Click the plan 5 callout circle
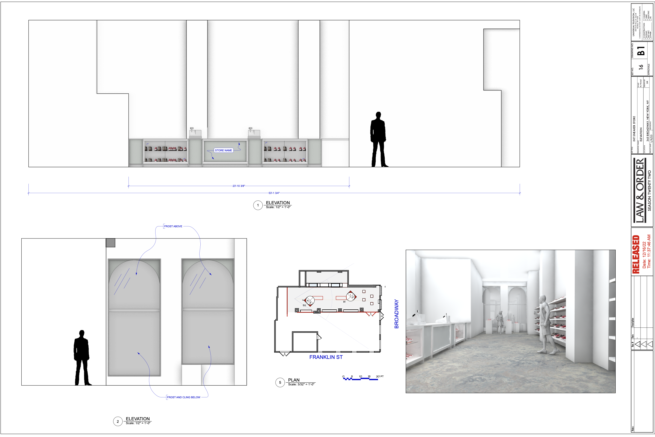Screen dimensions: 655x437 280,382
